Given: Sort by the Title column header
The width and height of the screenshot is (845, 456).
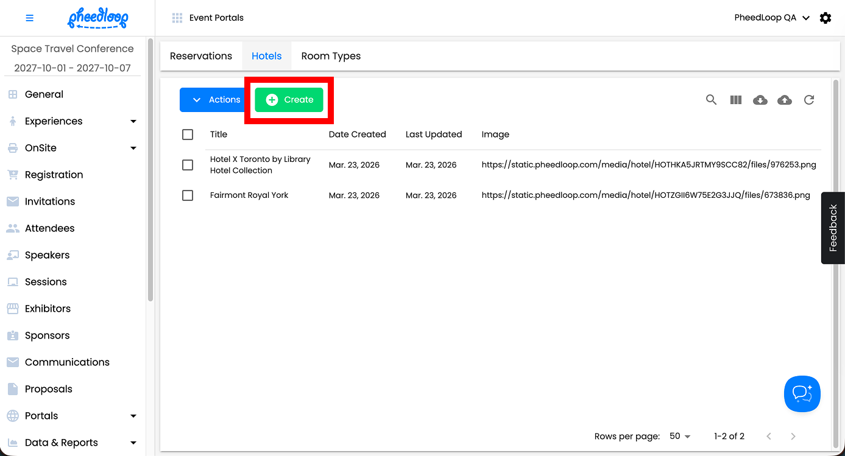Looking at the screenshot, I should tap(219, 135).
